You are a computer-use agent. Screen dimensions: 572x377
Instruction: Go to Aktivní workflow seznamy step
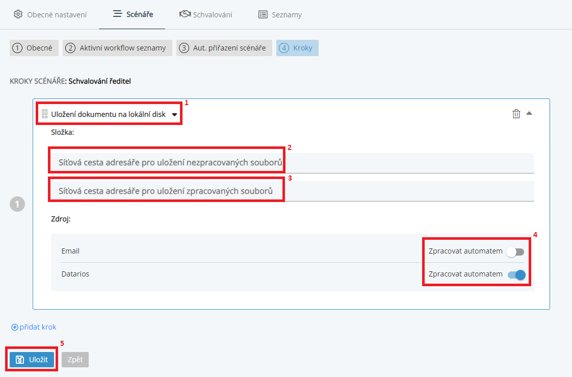(x=117, y=48)
